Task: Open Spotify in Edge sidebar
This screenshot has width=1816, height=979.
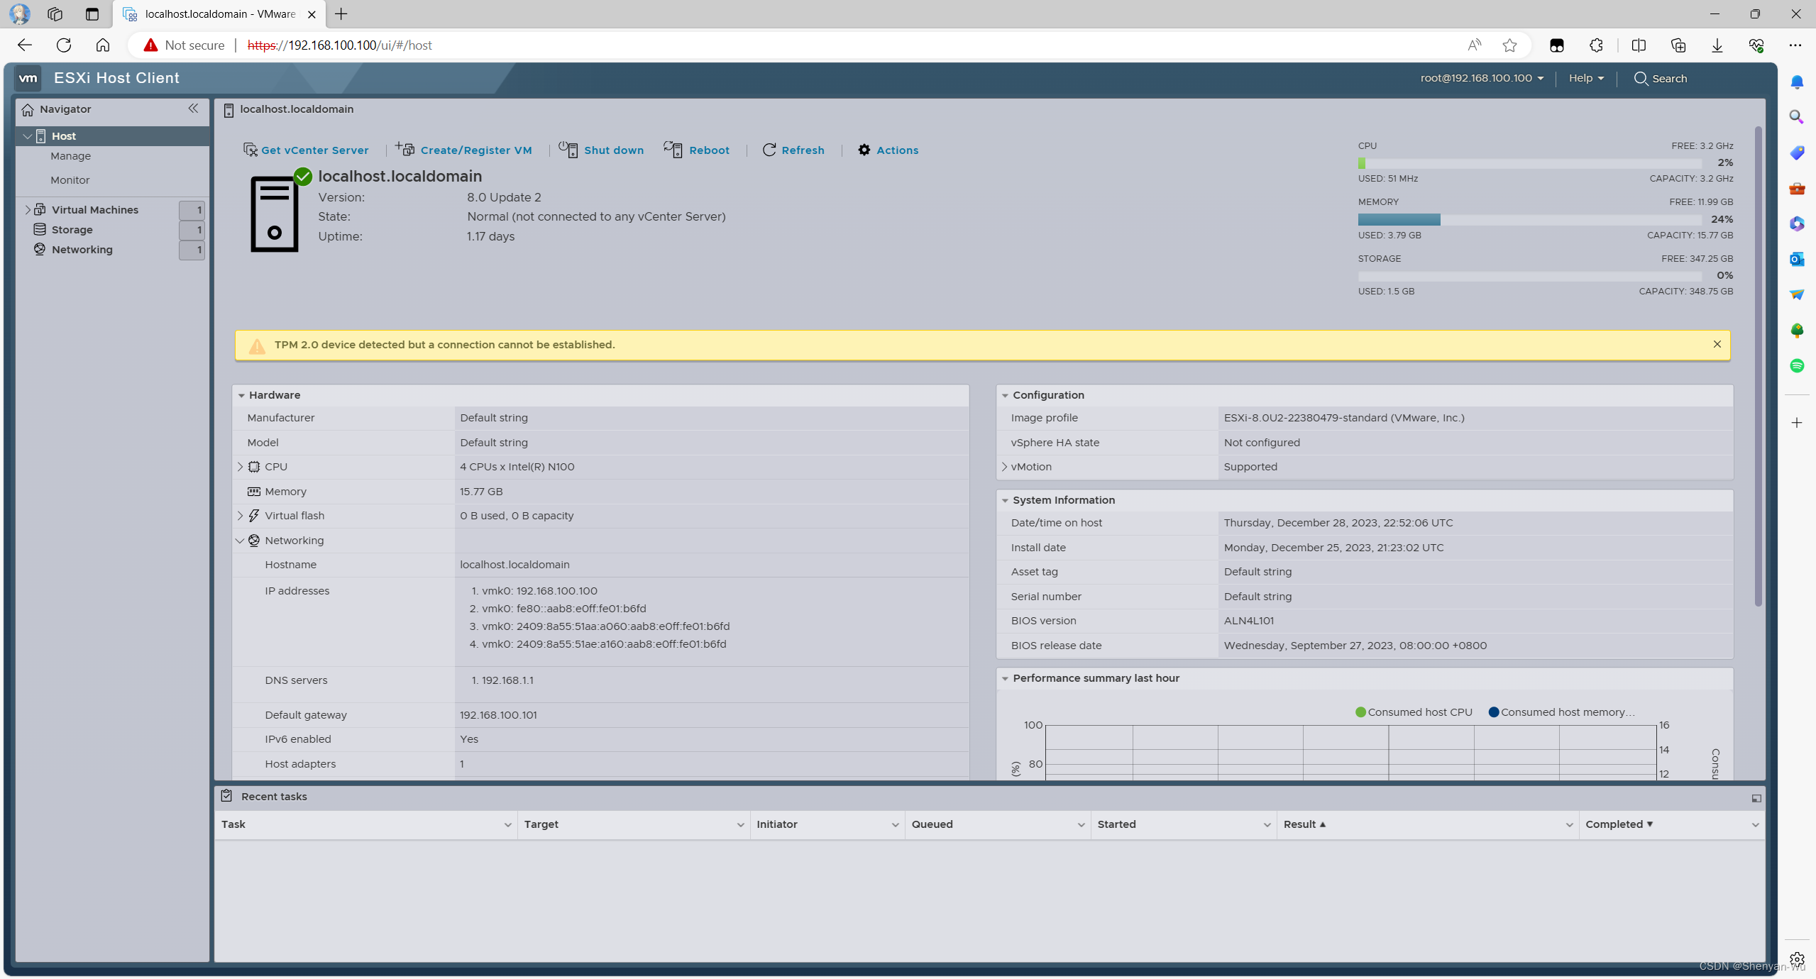Action: 1797,365
